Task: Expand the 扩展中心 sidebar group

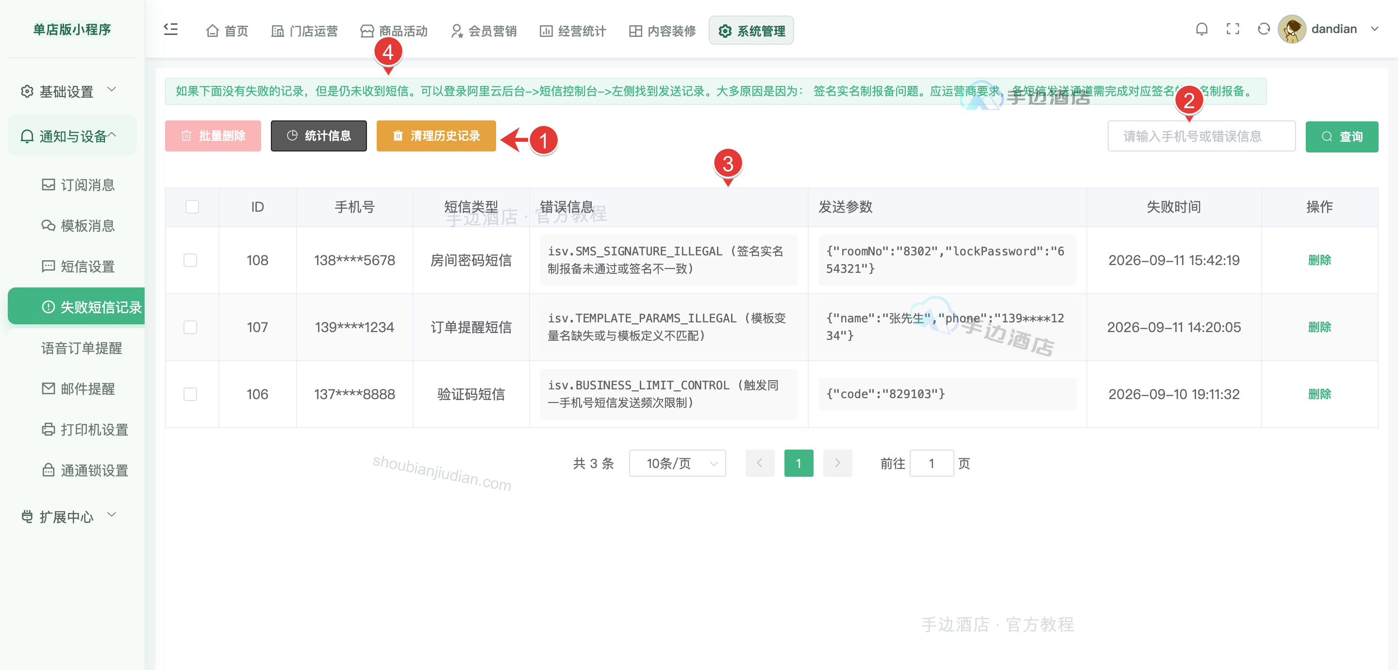Action: [72, 517]
